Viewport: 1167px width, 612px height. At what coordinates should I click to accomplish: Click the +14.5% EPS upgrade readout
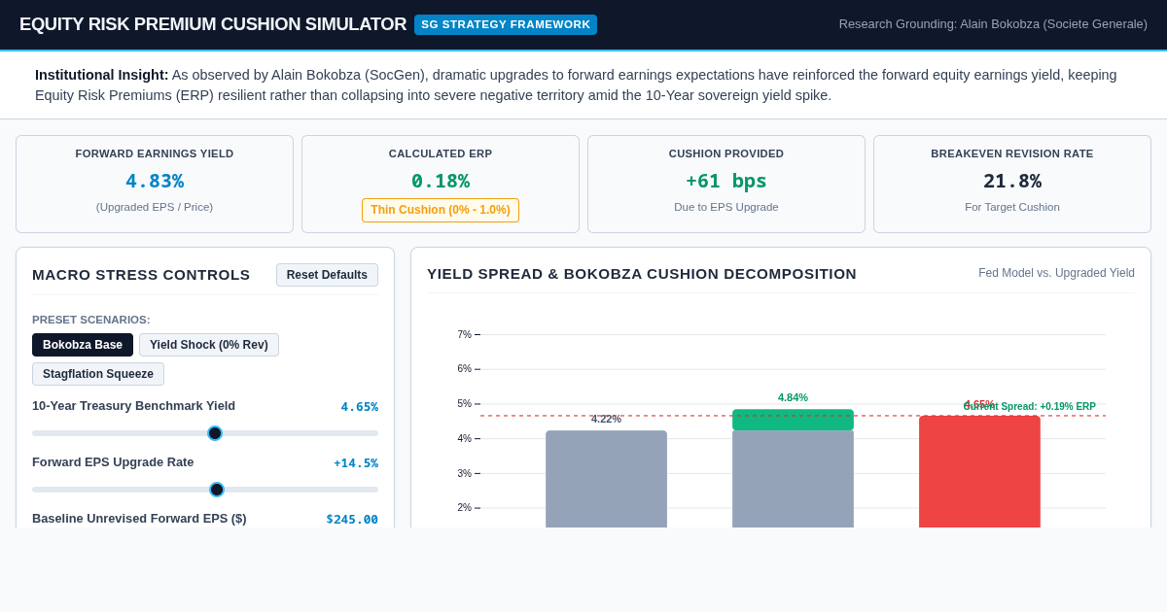click(356, 463)
